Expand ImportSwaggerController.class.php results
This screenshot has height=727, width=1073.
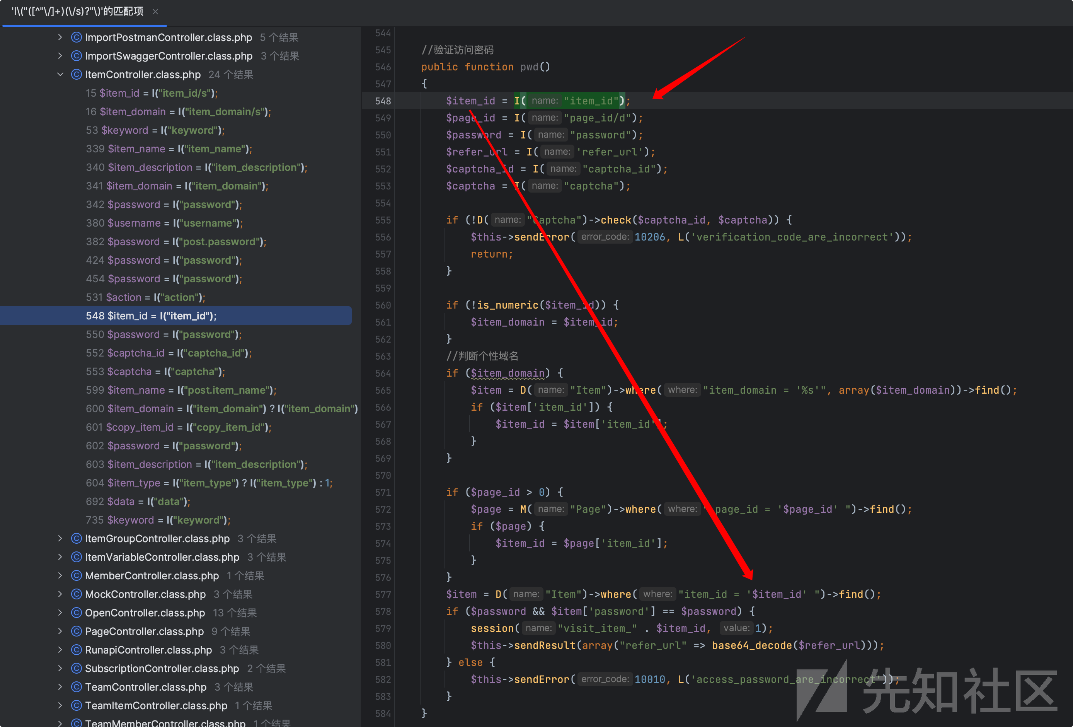coord(60,55)
